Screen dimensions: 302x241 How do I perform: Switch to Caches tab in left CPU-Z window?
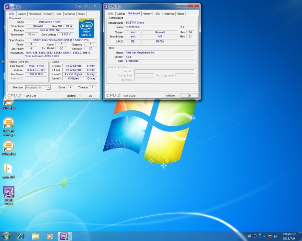(x=22, y=14)
